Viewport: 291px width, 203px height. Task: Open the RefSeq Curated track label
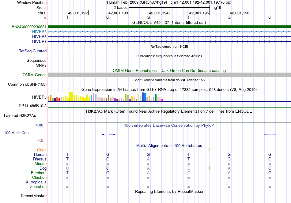(32, 51)
